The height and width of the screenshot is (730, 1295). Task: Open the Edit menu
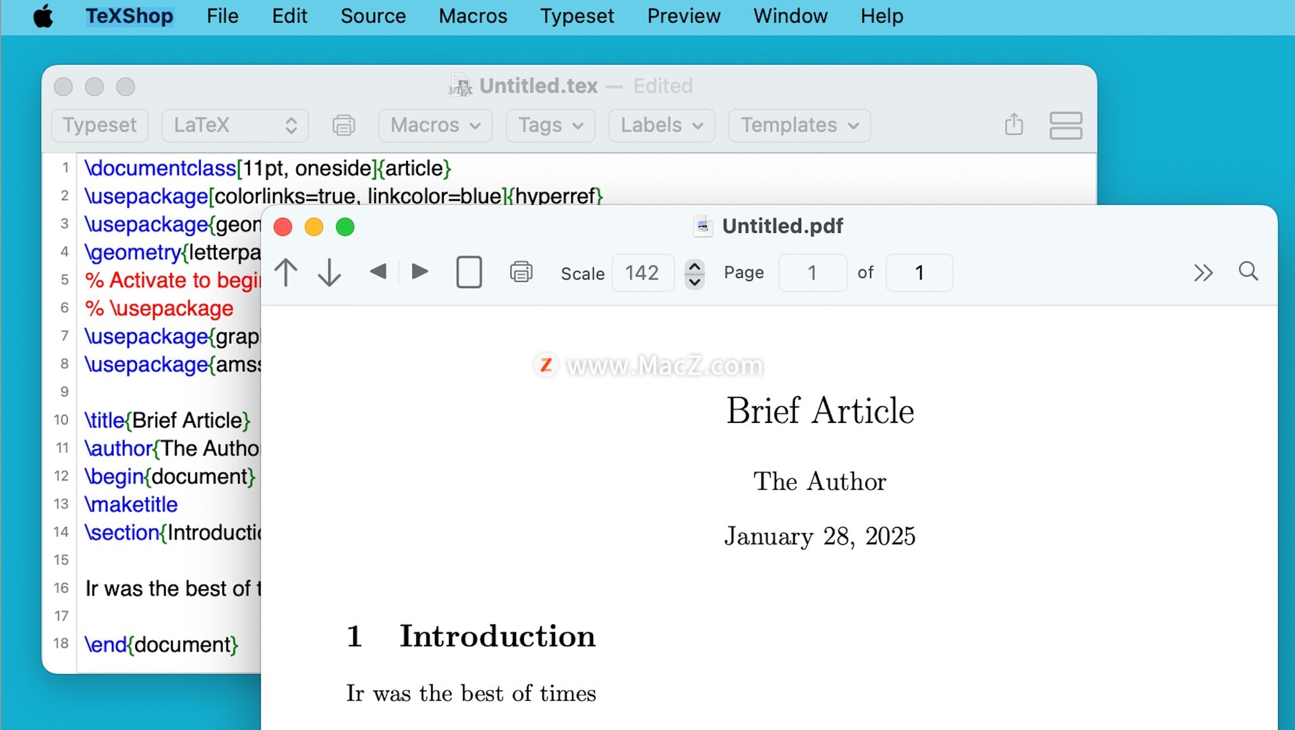point(289,16)
